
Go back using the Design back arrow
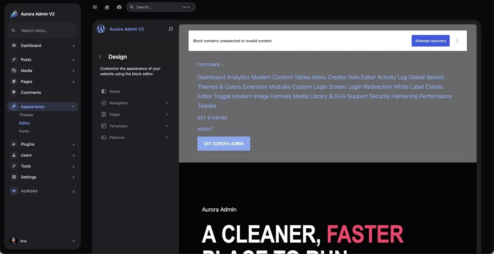click(100, 57)
